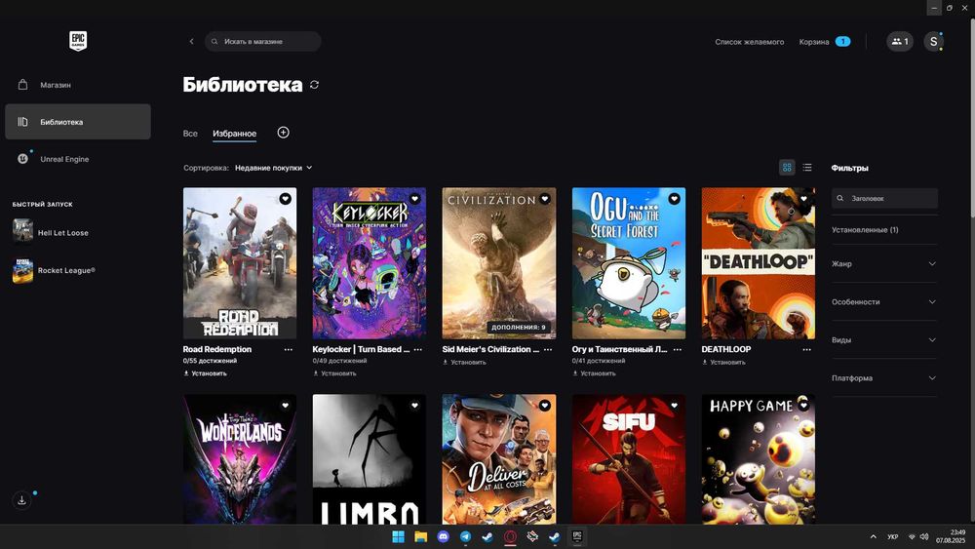Open Keylocker more options menu
Viewport: 975px width, 549px height.
point(418,349)
